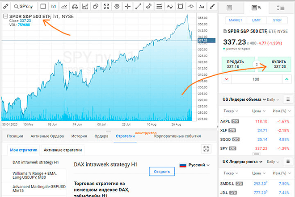Select SPY row in watchlist
The height and width of the screenshot is (197, 295).
point(256,148)
